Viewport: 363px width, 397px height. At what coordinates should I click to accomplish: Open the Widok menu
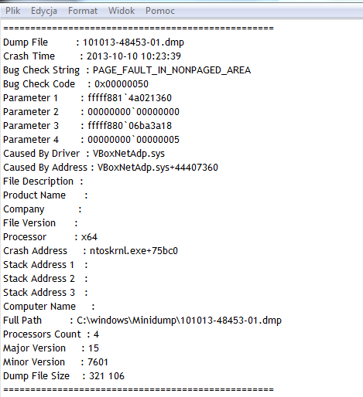pos(122,11)
